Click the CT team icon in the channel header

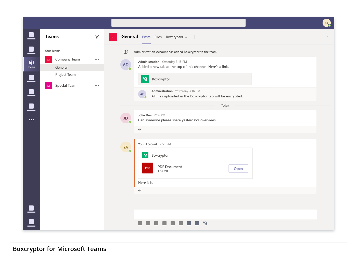[113, 37]
